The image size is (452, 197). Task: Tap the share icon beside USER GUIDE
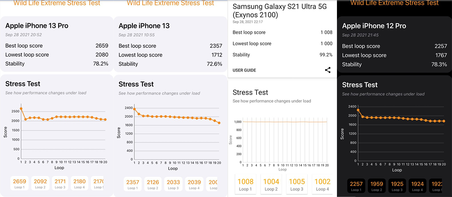click(327, 70)
